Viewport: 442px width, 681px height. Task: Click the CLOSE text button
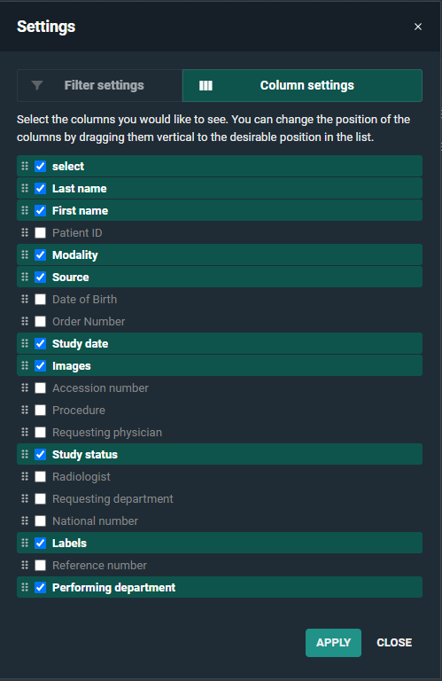tap(394, 642)
